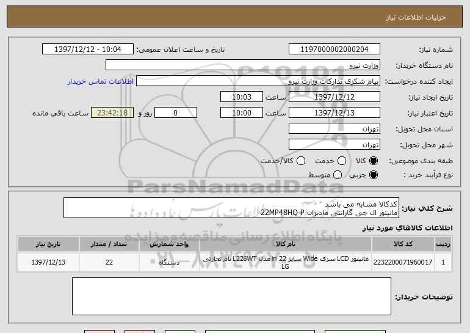
Task: Select the کالا/خدمت radio button
Action: (301, 161)
